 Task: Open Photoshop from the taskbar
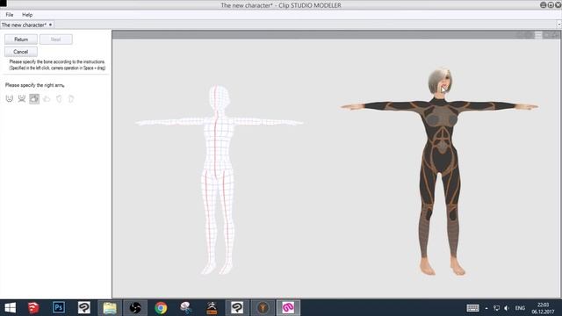tap(59, 308)
